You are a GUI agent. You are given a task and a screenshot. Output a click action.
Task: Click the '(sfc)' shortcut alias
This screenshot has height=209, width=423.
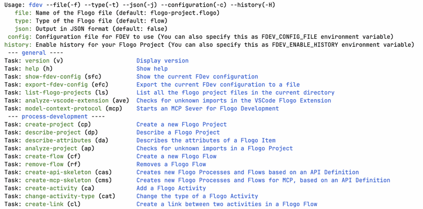coord(92,77)
